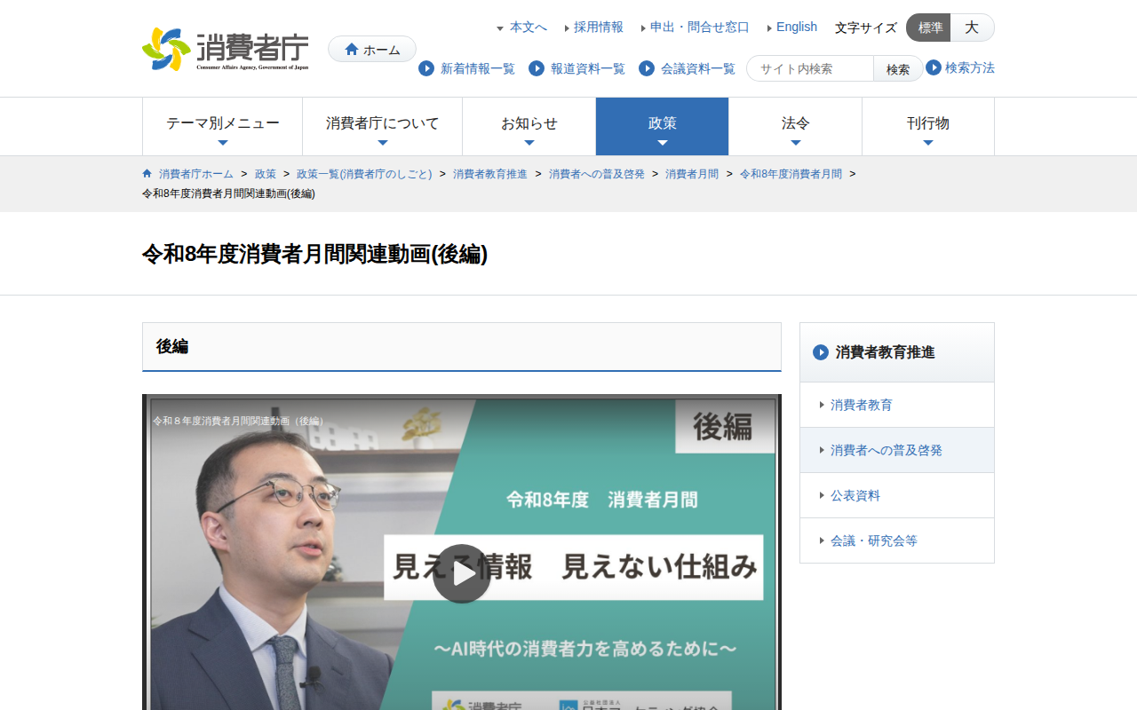
Task: Open 会議・研究会等 in the sidebar
Action: (897, 540)
